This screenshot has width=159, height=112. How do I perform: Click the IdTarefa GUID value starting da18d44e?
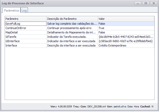126,37
